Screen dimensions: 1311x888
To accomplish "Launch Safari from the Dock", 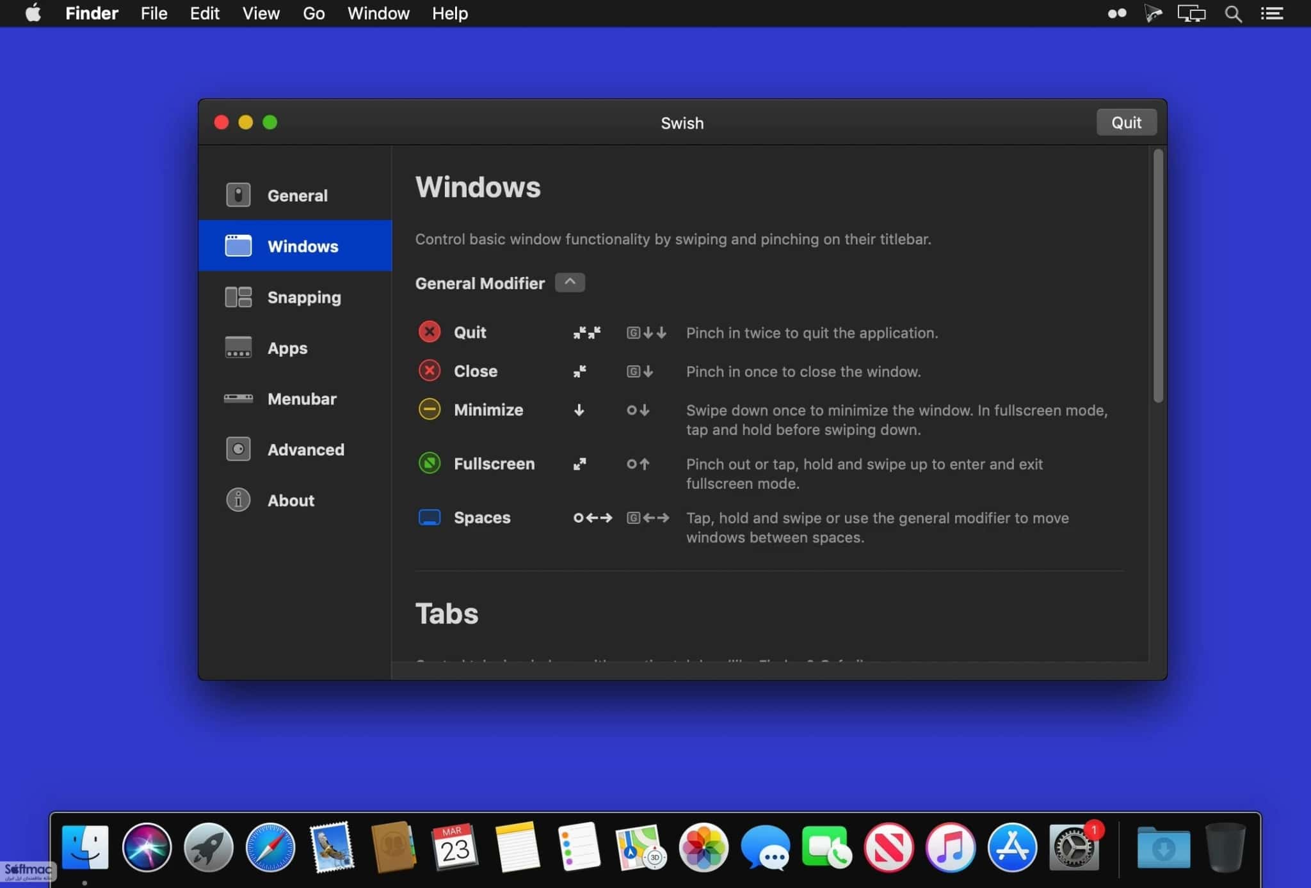I will (270, 848).
